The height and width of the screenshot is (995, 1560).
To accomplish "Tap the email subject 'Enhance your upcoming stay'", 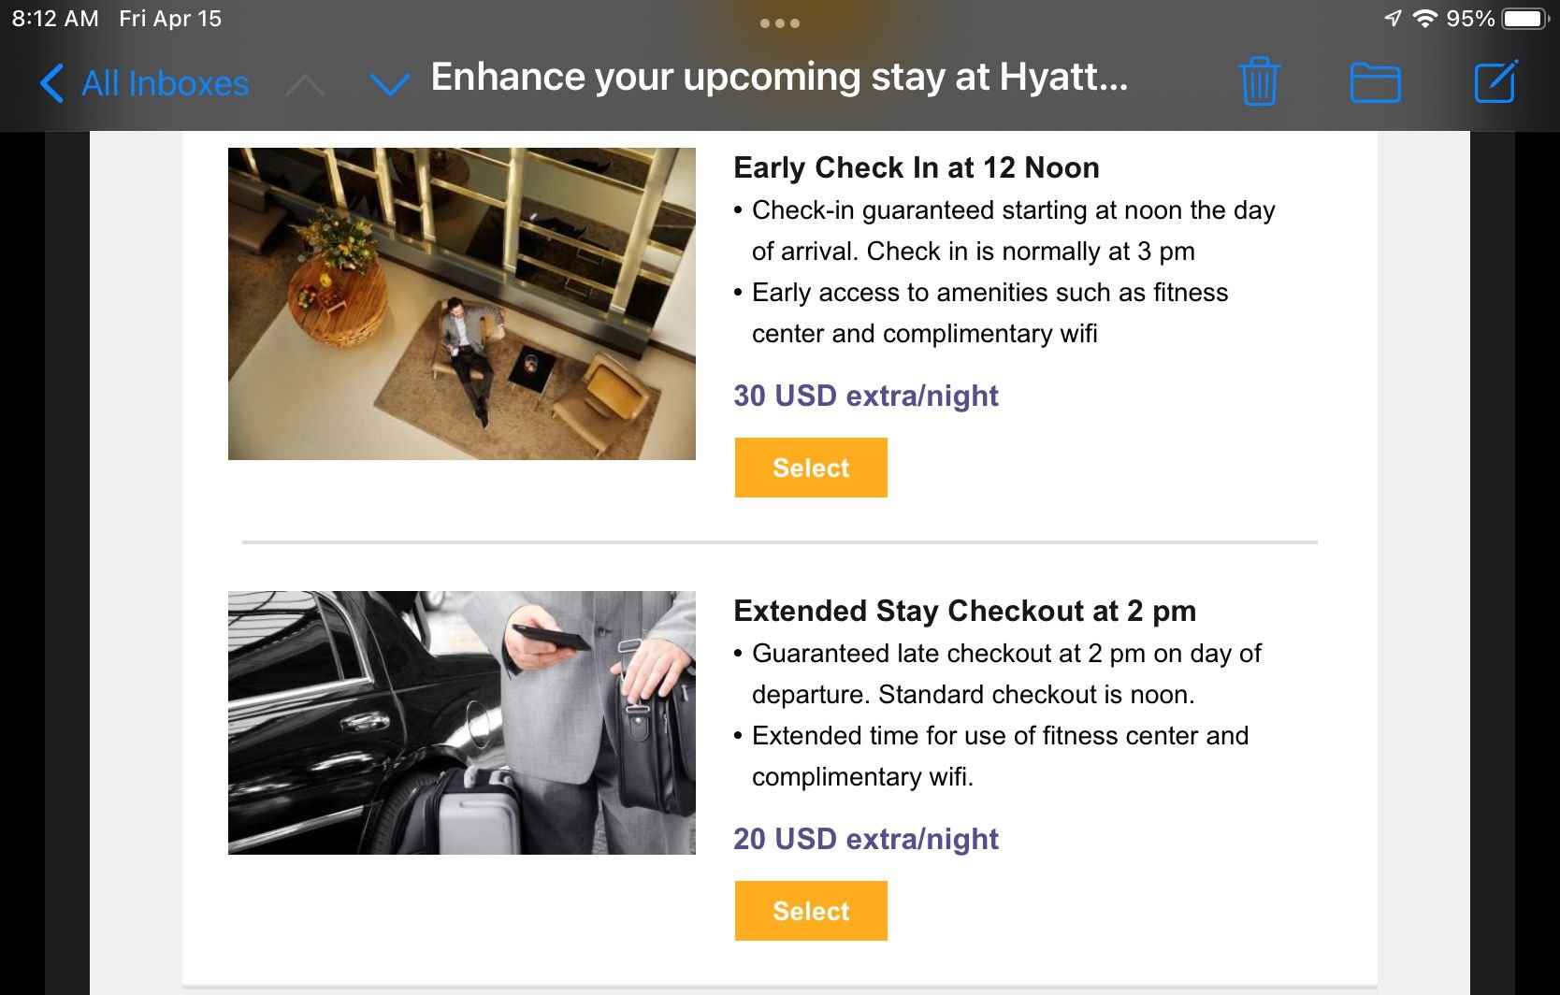I will [x=778, y=77].
